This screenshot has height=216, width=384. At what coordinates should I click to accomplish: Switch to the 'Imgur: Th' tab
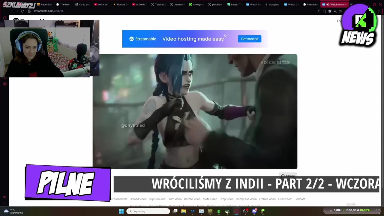point(234,4)
